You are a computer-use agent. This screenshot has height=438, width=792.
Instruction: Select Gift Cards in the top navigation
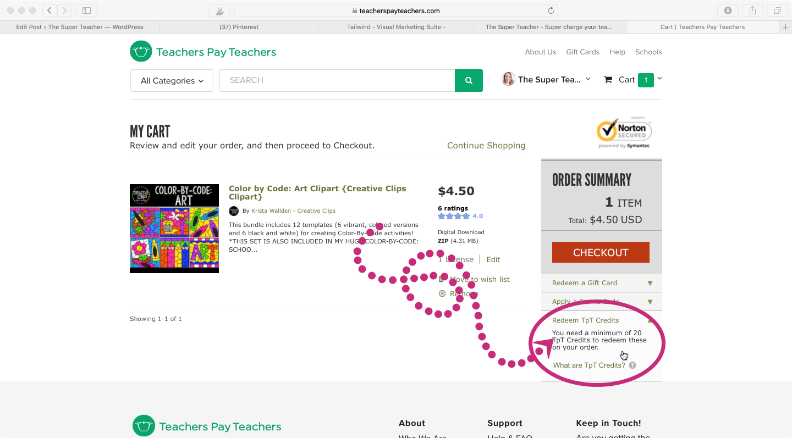point(582,52)
